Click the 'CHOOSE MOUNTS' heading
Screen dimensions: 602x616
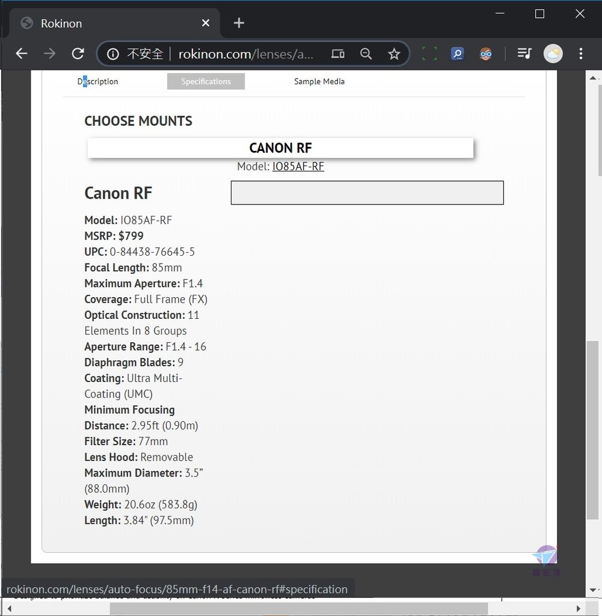[x=138, y=121]
